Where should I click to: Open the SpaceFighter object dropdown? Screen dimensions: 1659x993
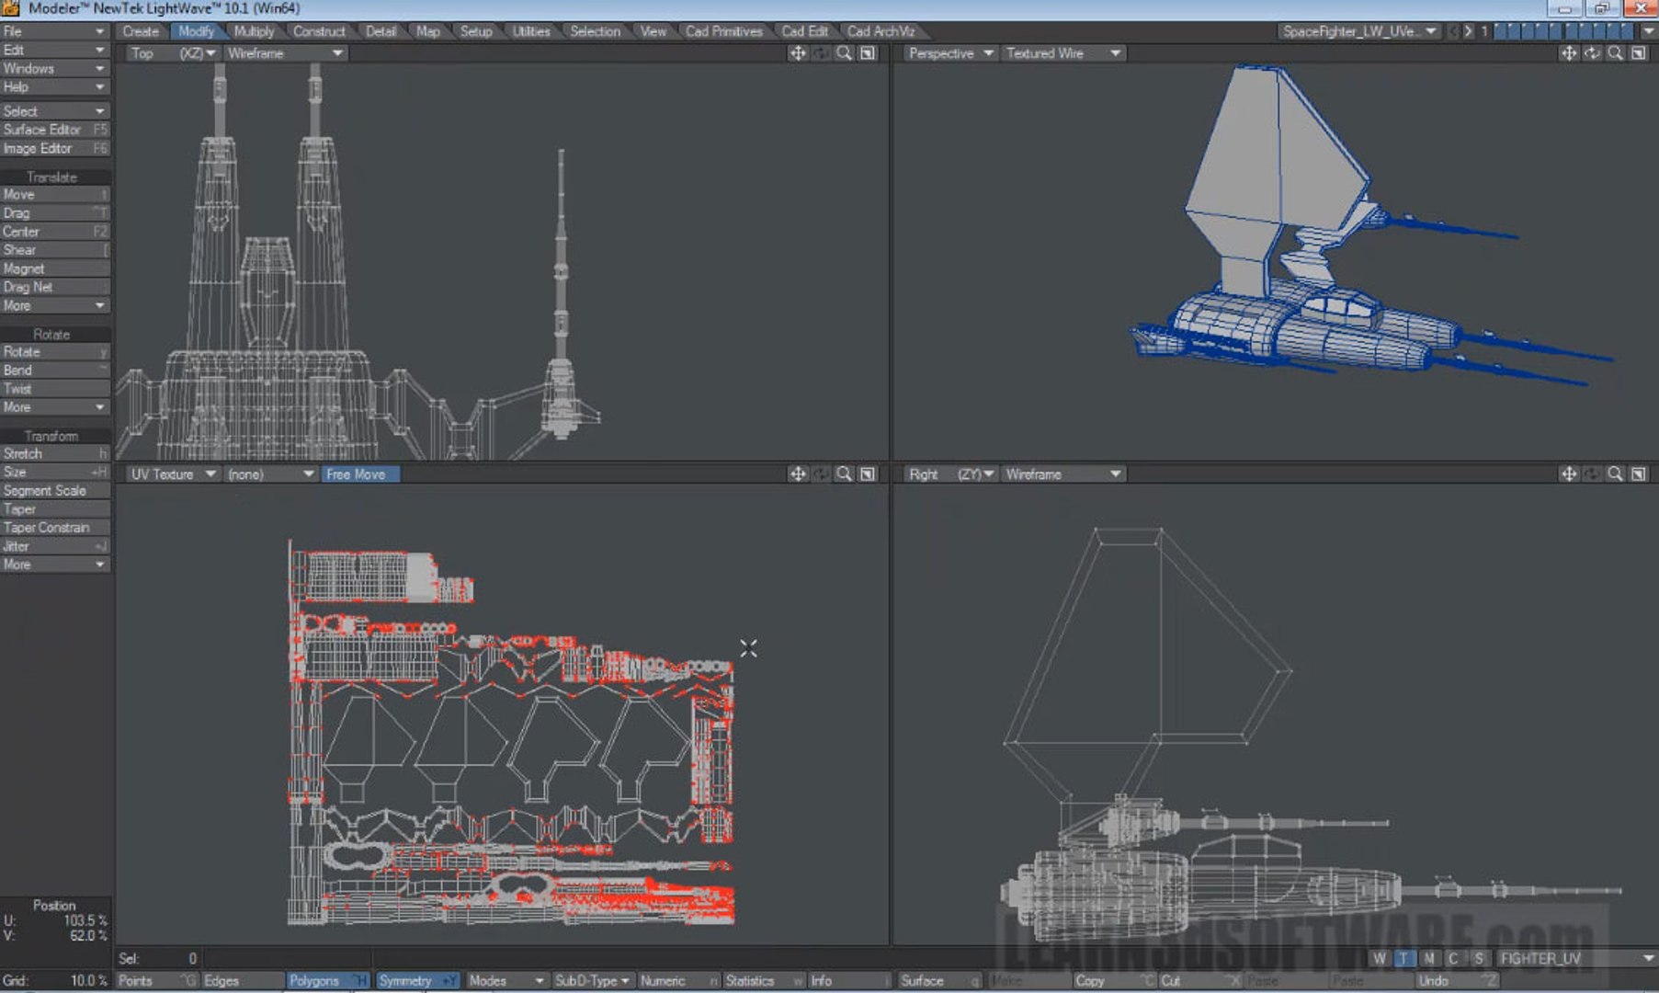(1358, 31)
